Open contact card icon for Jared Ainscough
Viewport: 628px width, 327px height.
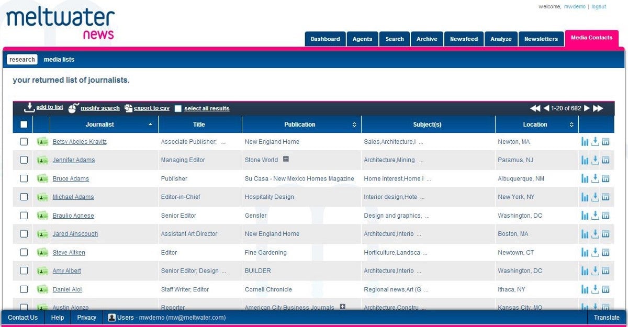tap(42, 234)
